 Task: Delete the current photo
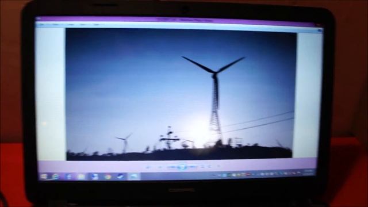[218, 166]
